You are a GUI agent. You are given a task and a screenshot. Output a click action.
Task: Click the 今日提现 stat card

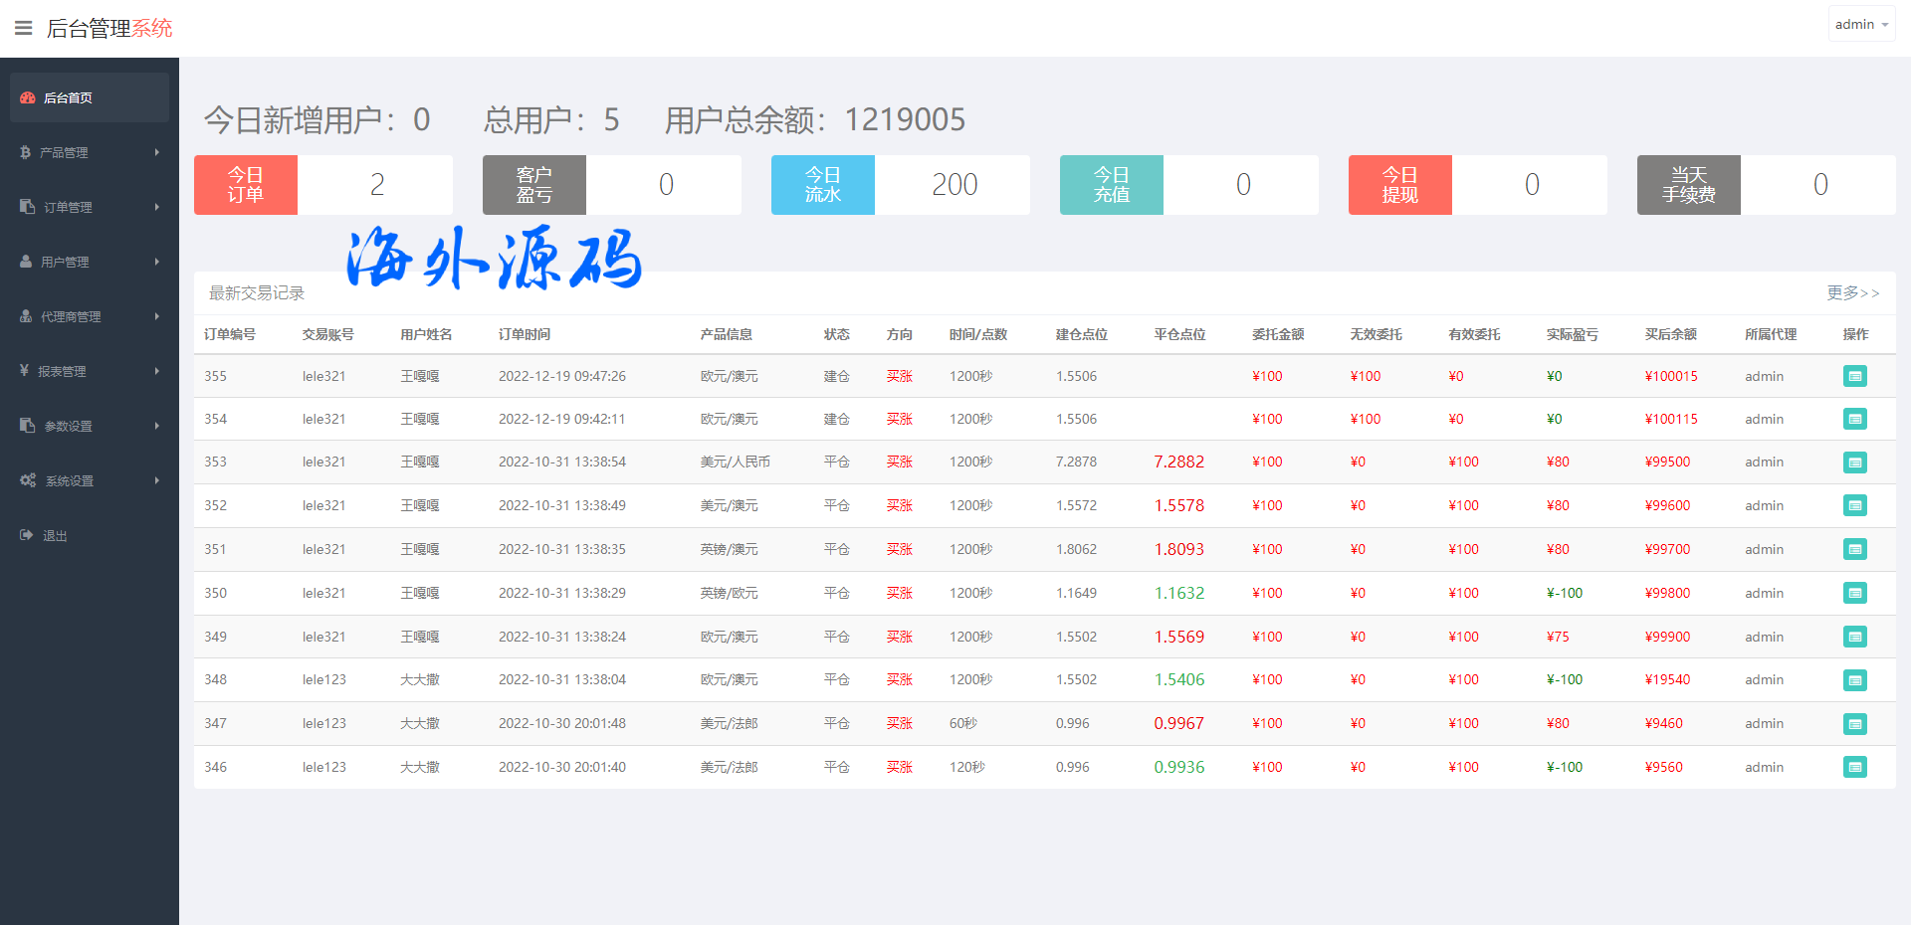click(1399, 185)
